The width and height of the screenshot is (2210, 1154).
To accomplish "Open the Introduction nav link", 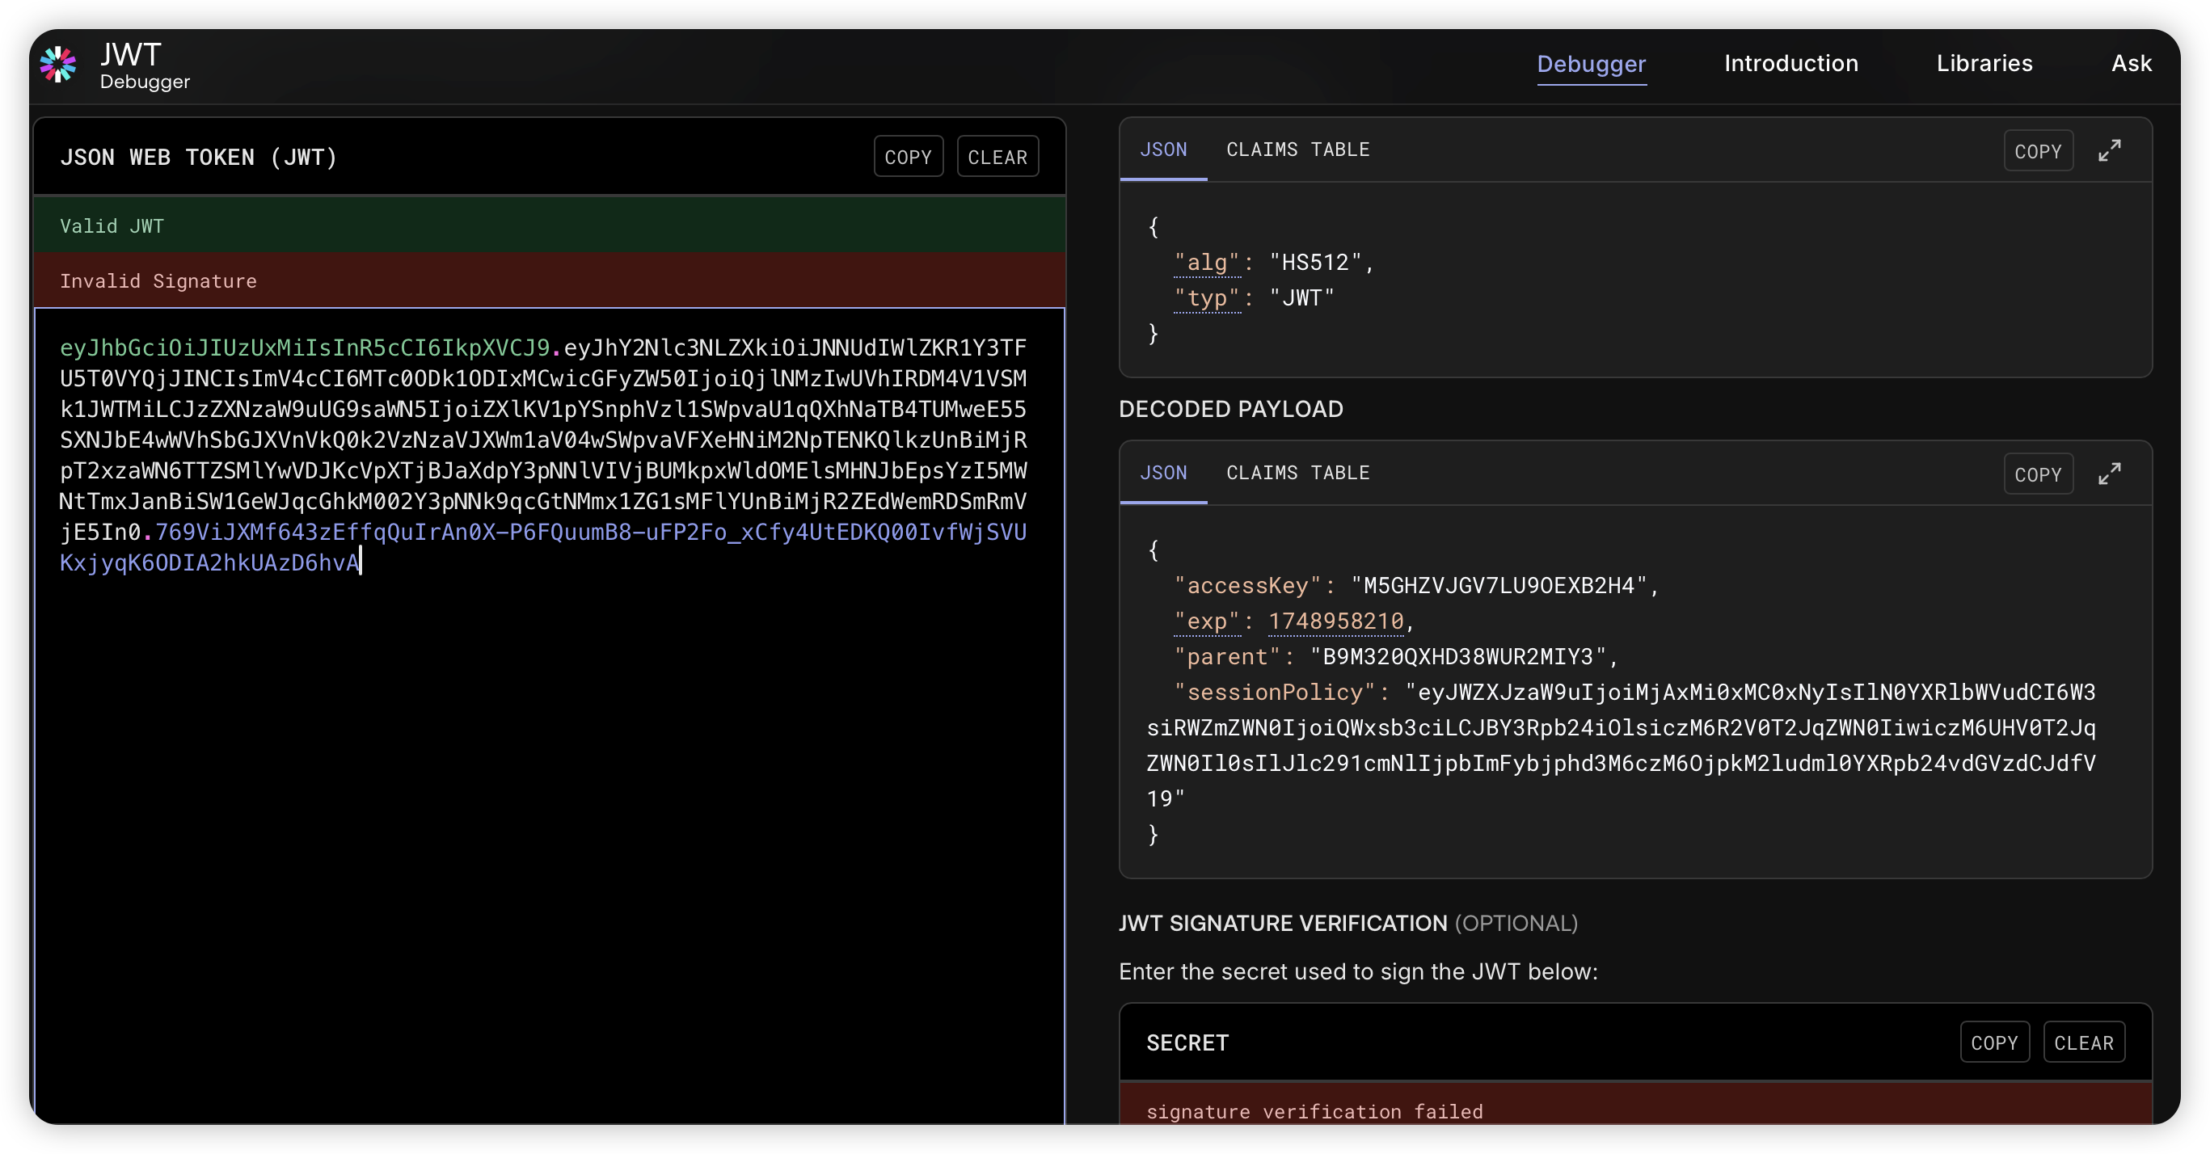I will click(1791, 64).
